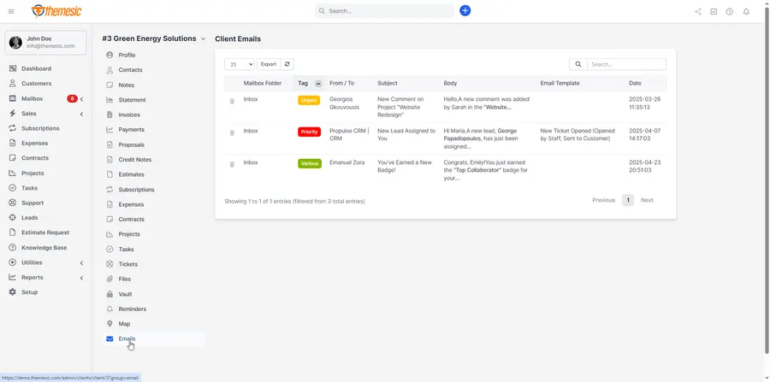Viewport: 770px width, 382px height.
Task: Click the Support lifebuoy icon
Action: (x=13, y=203)
